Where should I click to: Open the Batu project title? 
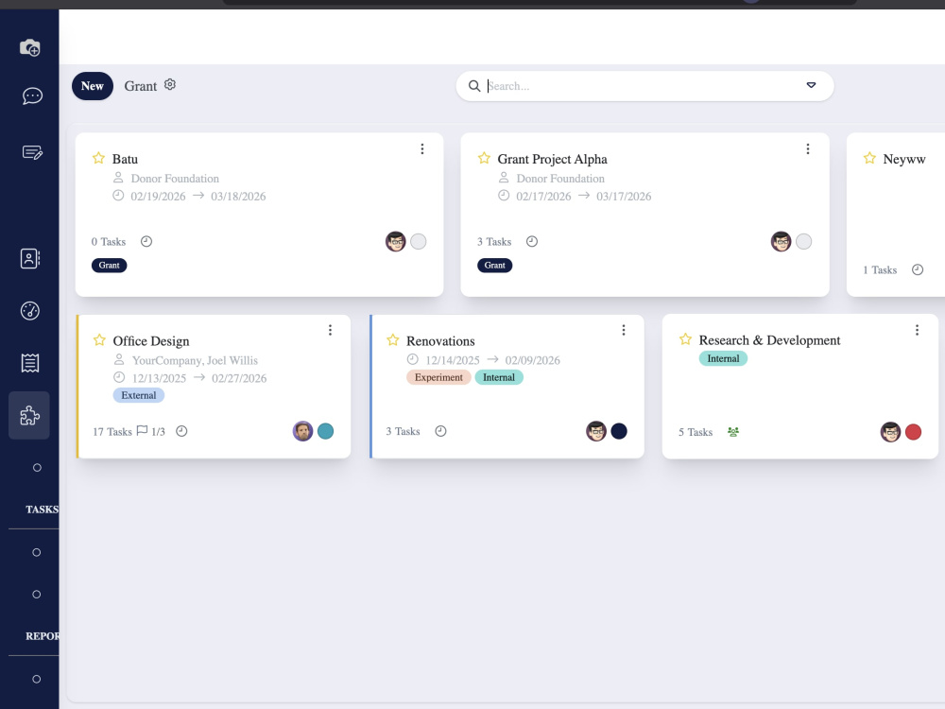click(125, 159)
